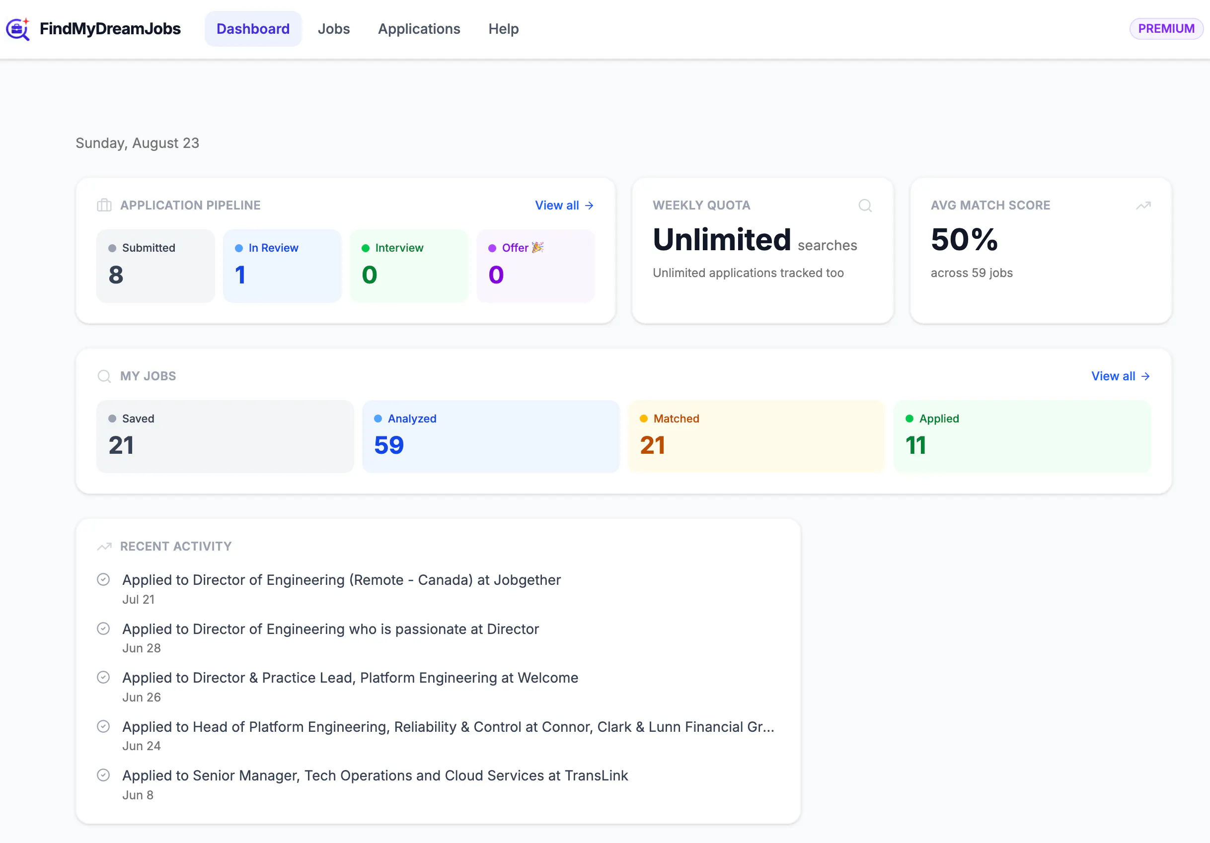Open the In Review applications card

(282, 266)
